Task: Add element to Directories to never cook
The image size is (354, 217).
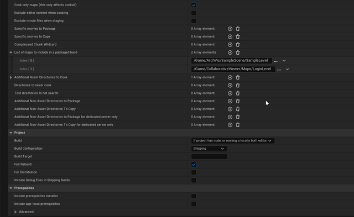Action: (x=230, y=85)
